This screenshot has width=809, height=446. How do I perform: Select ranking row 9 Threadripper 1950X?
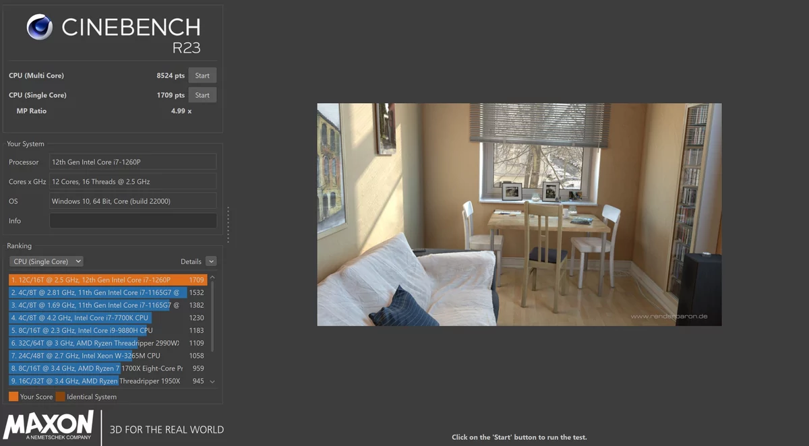(x=108, y=381)
